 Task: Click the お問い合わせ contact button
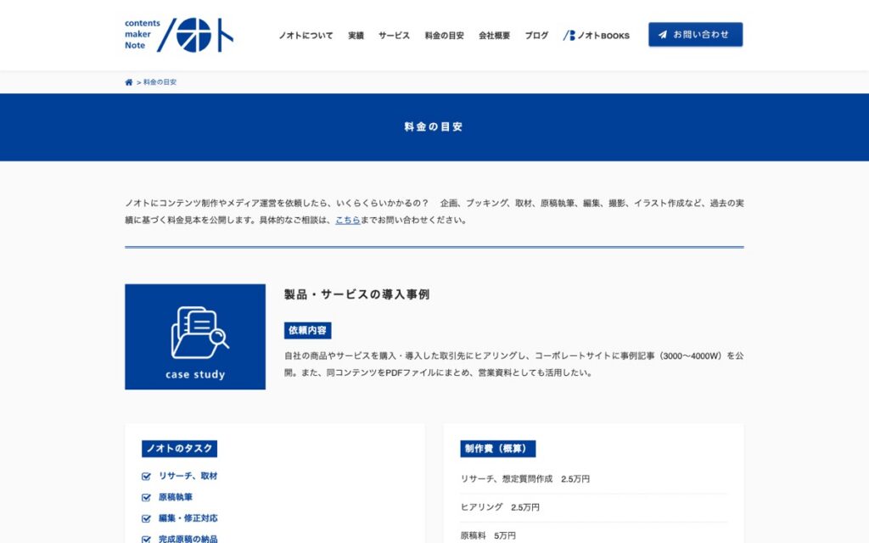696,34
